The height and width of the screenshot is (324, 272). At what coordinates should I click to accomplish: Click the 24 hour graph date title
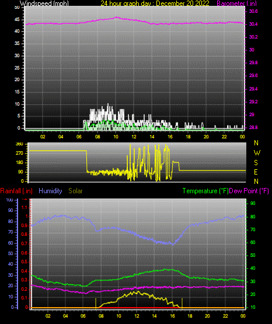[155, 4]
